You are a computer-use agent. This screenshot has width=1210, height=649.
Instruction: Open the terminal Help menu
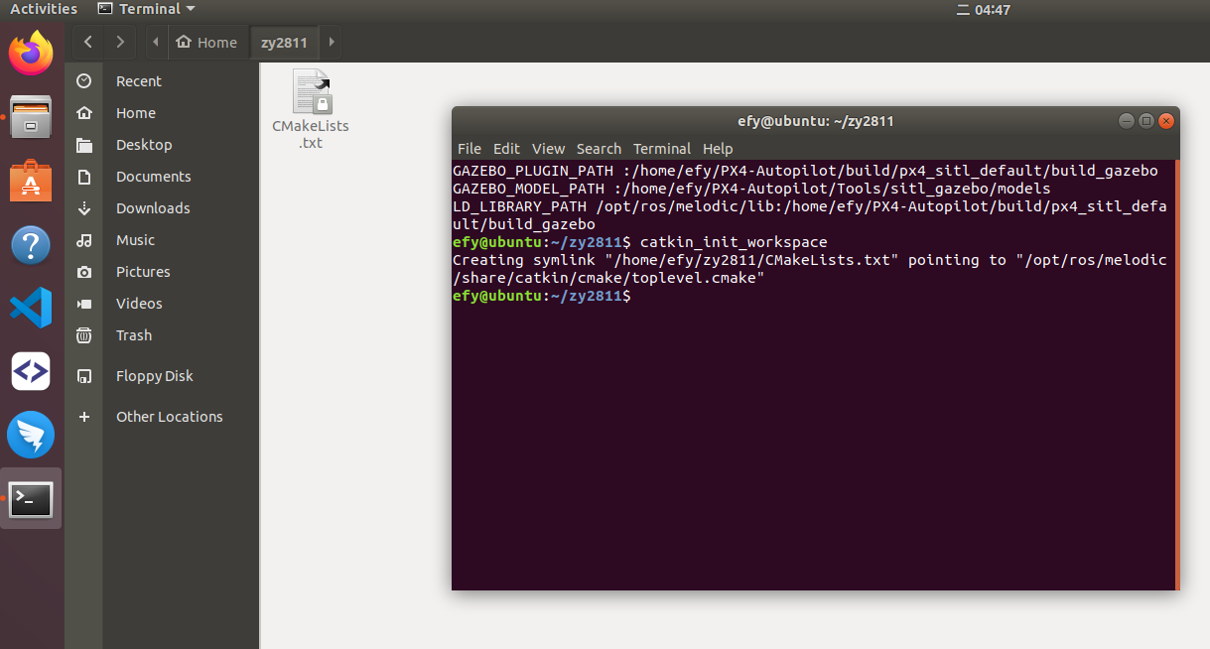[x=718, y=149]
